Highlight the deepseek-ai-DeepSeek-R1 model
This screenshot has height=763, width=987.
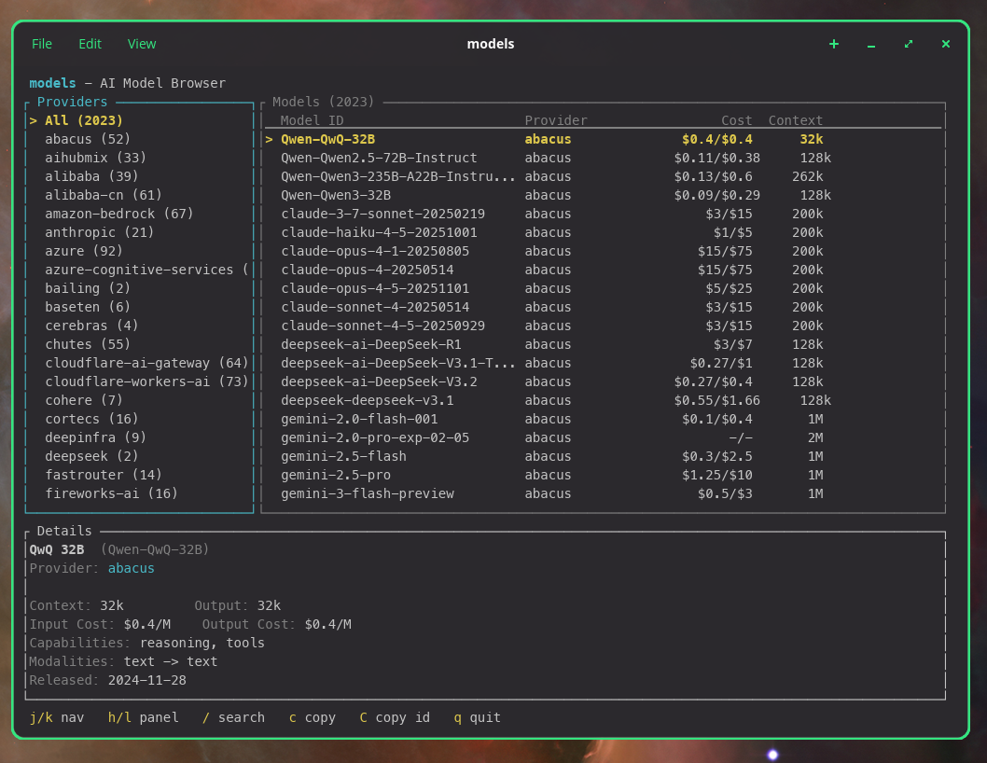point(371,344)
